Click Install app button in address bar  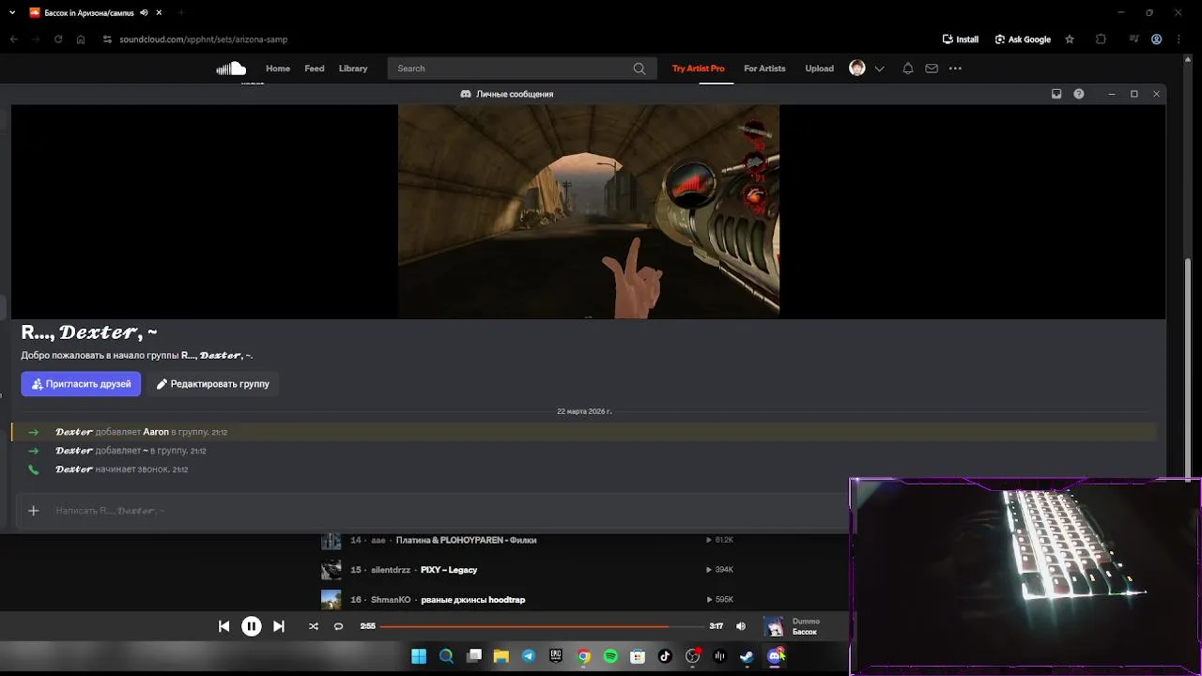(x=961, y=39)
